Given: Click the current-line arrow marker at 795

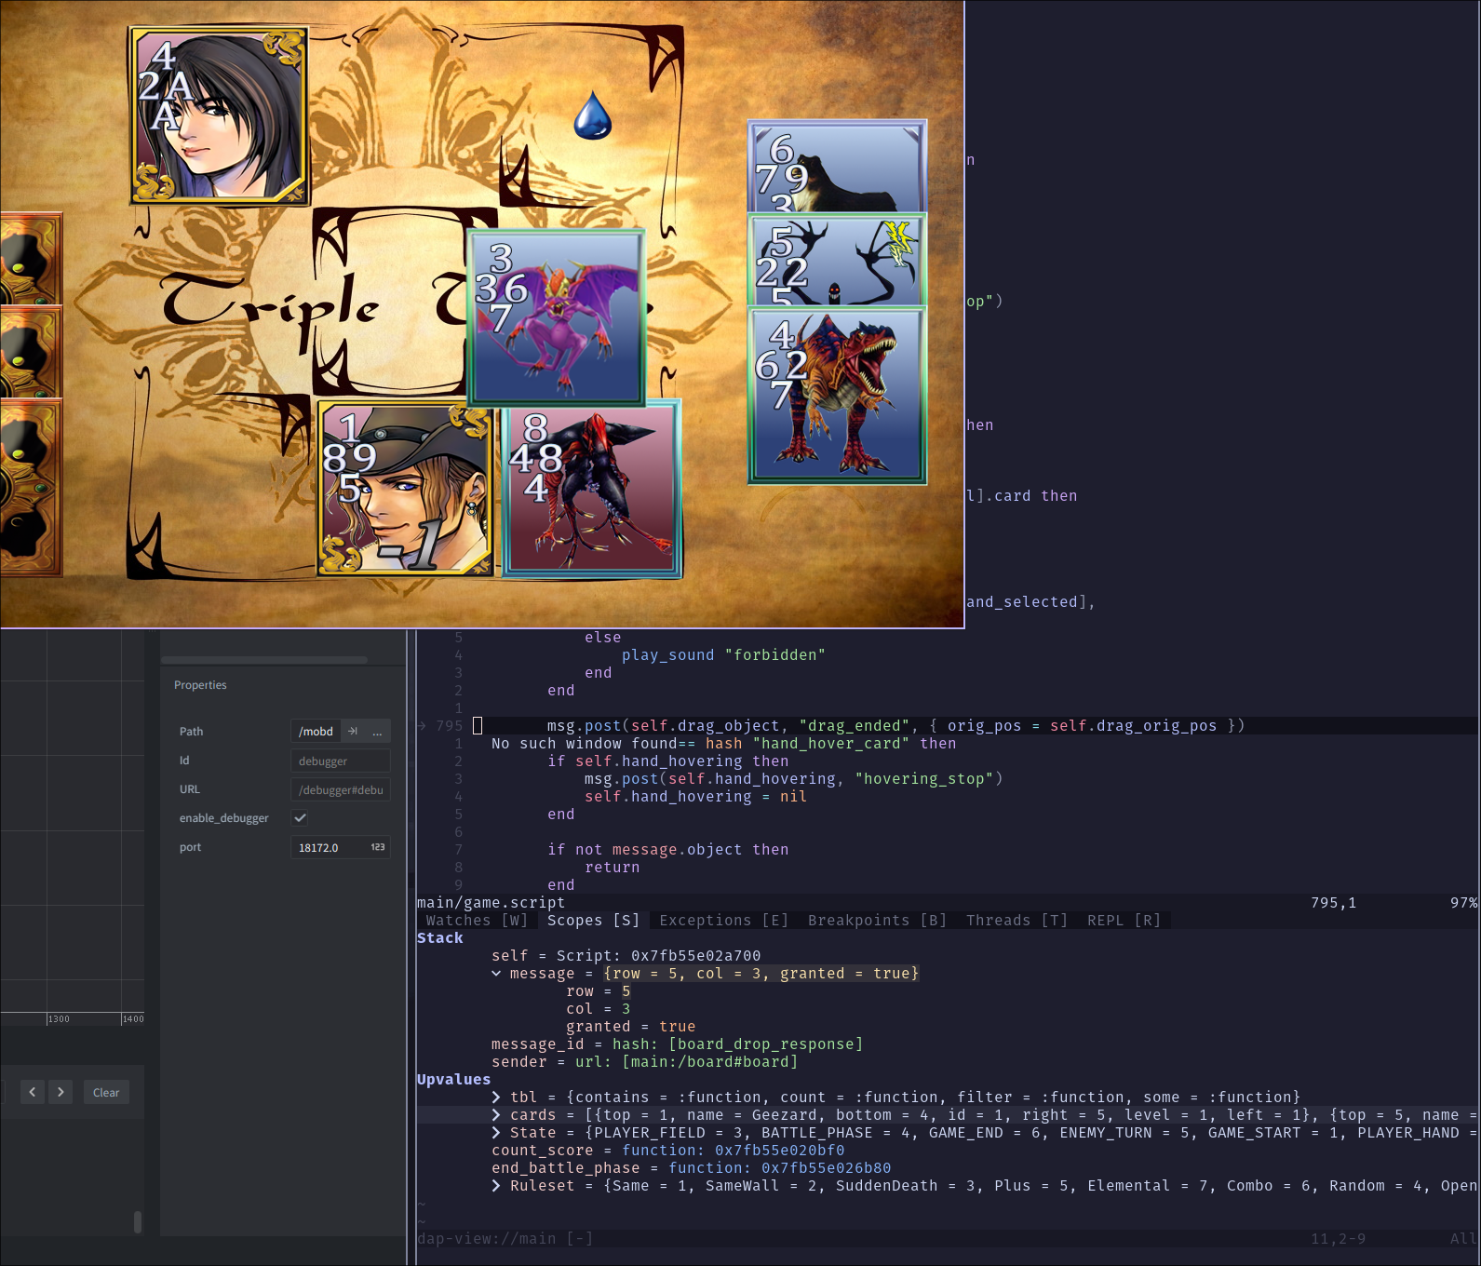Looking at the screenshot, I should pos(422,726).
